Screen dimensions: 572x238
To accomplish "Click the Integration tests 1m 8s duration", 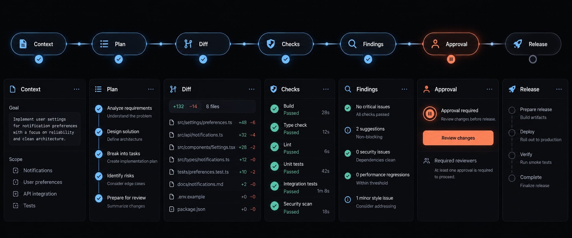I will click(323, 191).
